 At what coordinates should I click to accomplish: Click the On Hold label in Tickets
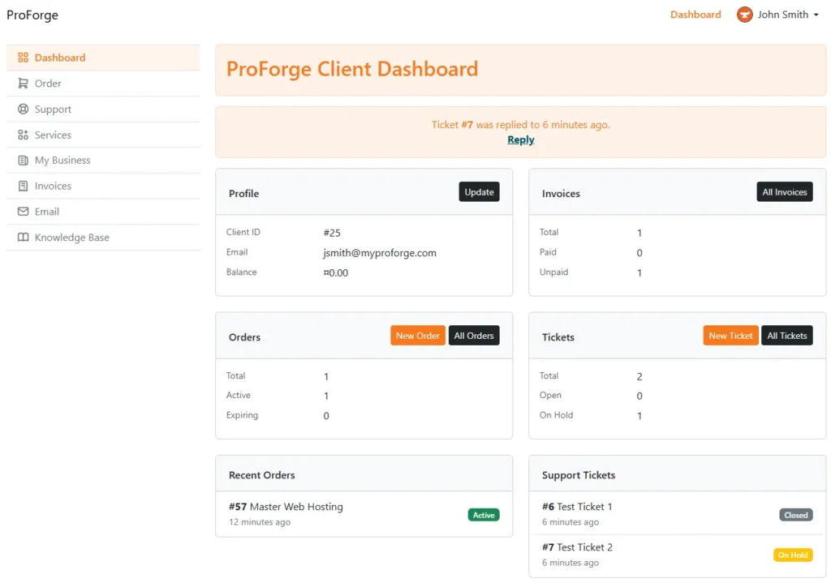coord(556,415)
